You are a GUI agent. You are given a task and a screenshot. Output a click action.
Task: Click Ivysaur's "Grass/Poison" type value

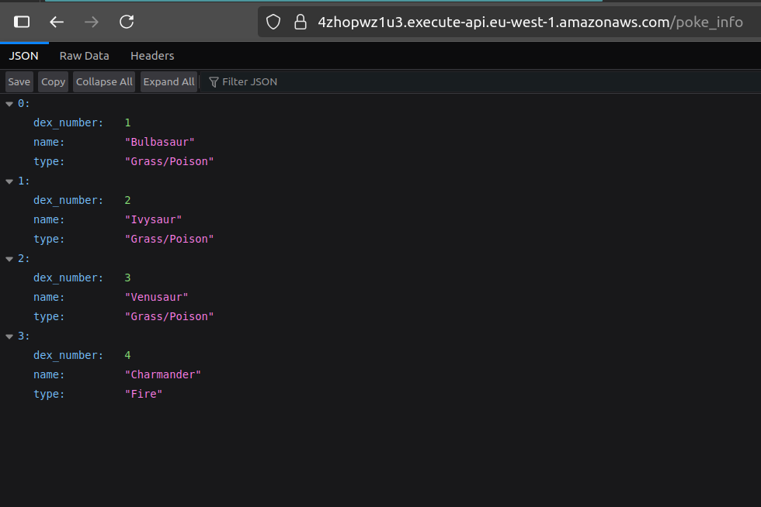[169, 239]
